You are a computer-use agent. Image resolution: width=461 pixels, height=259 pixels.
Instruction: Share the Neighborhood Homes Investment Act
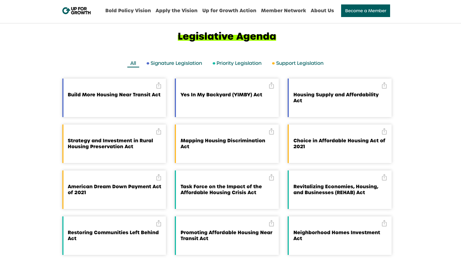(x=384, y=223)
